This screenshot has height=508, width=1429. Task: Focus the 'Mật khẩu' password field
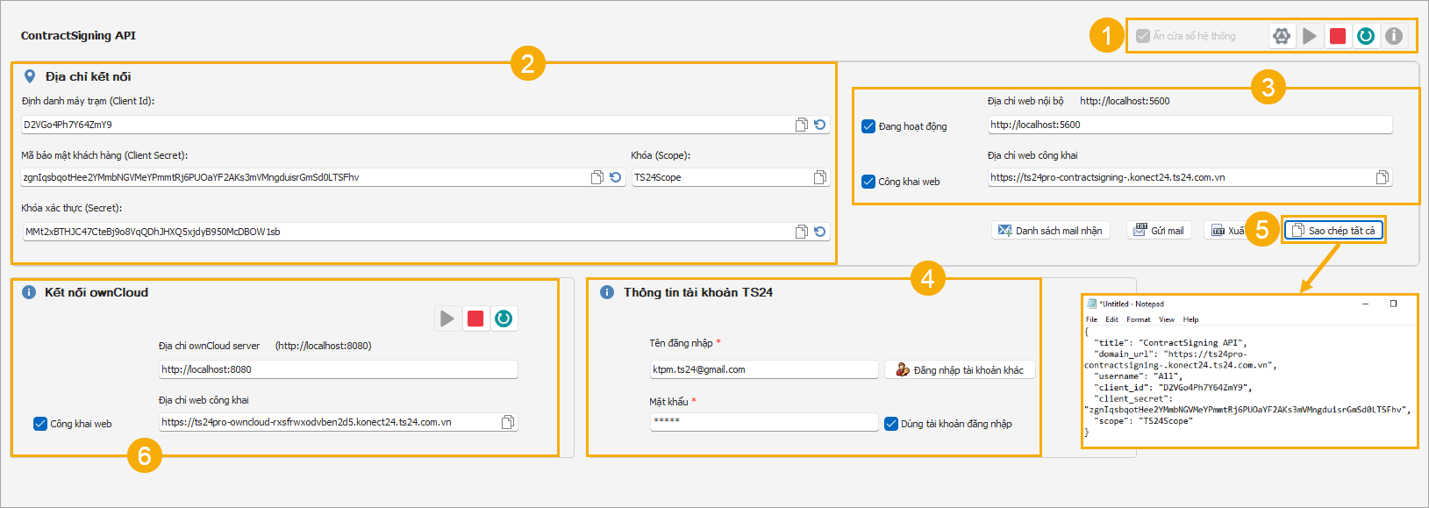[x=764, y=422]
